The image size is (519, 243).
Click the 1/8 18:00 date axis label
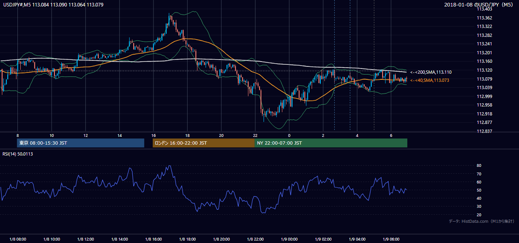point(188,239)
